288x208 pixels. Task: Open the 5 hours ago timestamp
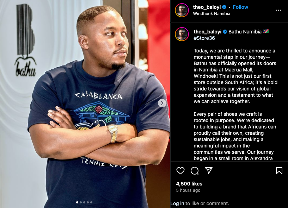pyautogui.click(x=188, y=190)
